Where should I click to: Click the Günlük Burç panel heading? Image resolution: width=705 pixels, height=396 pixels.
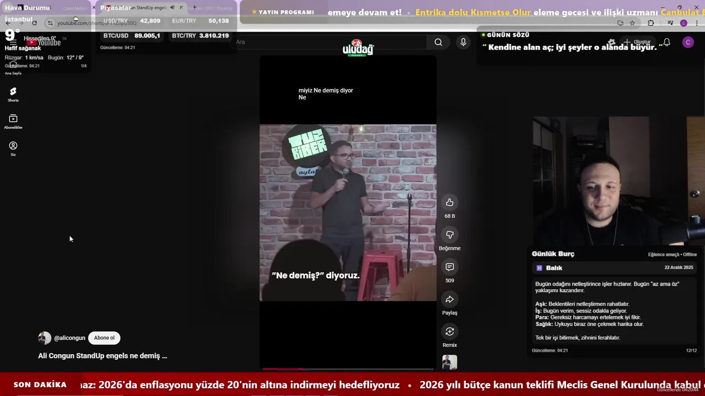point(553,254)
